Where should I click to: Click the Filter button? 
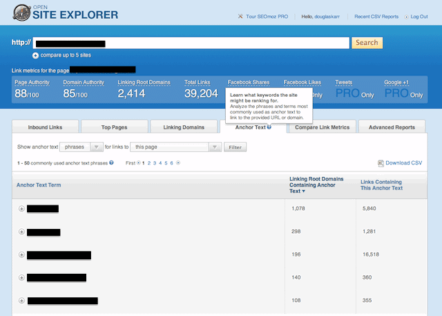[x=235, y=147]
